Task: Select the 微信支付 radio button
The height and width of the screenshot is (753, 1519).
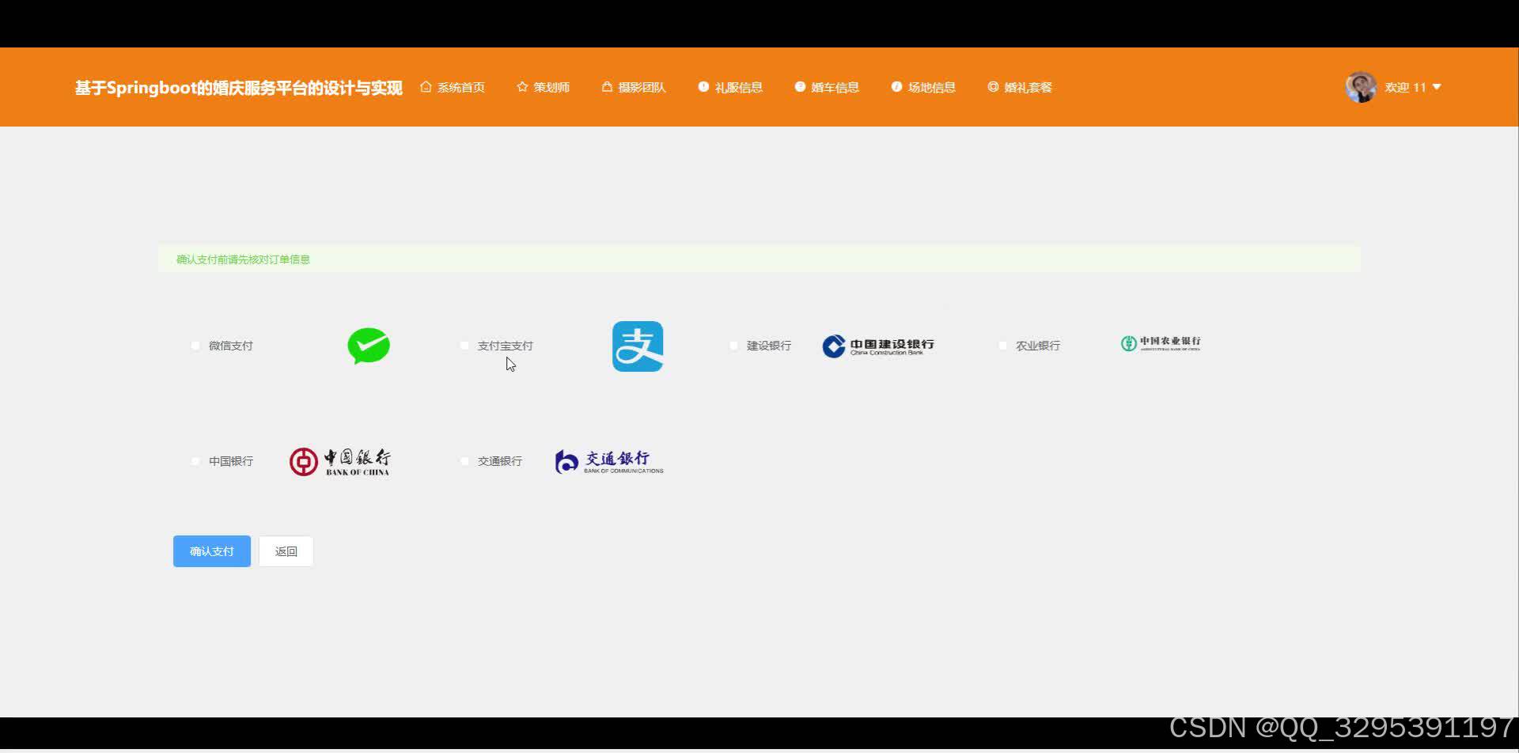Action: click(x=195, y=346)
